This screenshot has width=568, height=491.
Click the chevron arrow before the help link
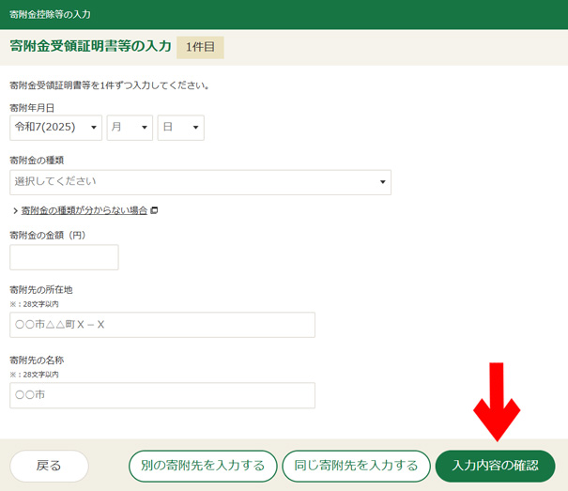click(15, 210)
